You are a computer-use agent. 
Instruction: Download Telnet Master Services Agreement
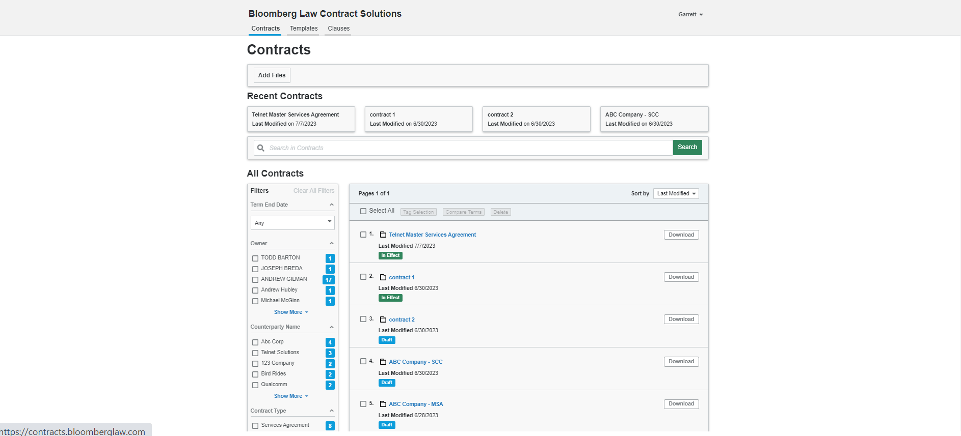click(681, 235)
